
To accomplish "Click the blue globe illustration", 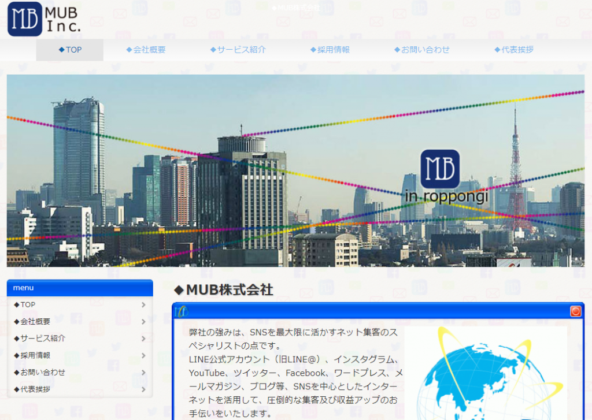I will (x=486, y=373).
